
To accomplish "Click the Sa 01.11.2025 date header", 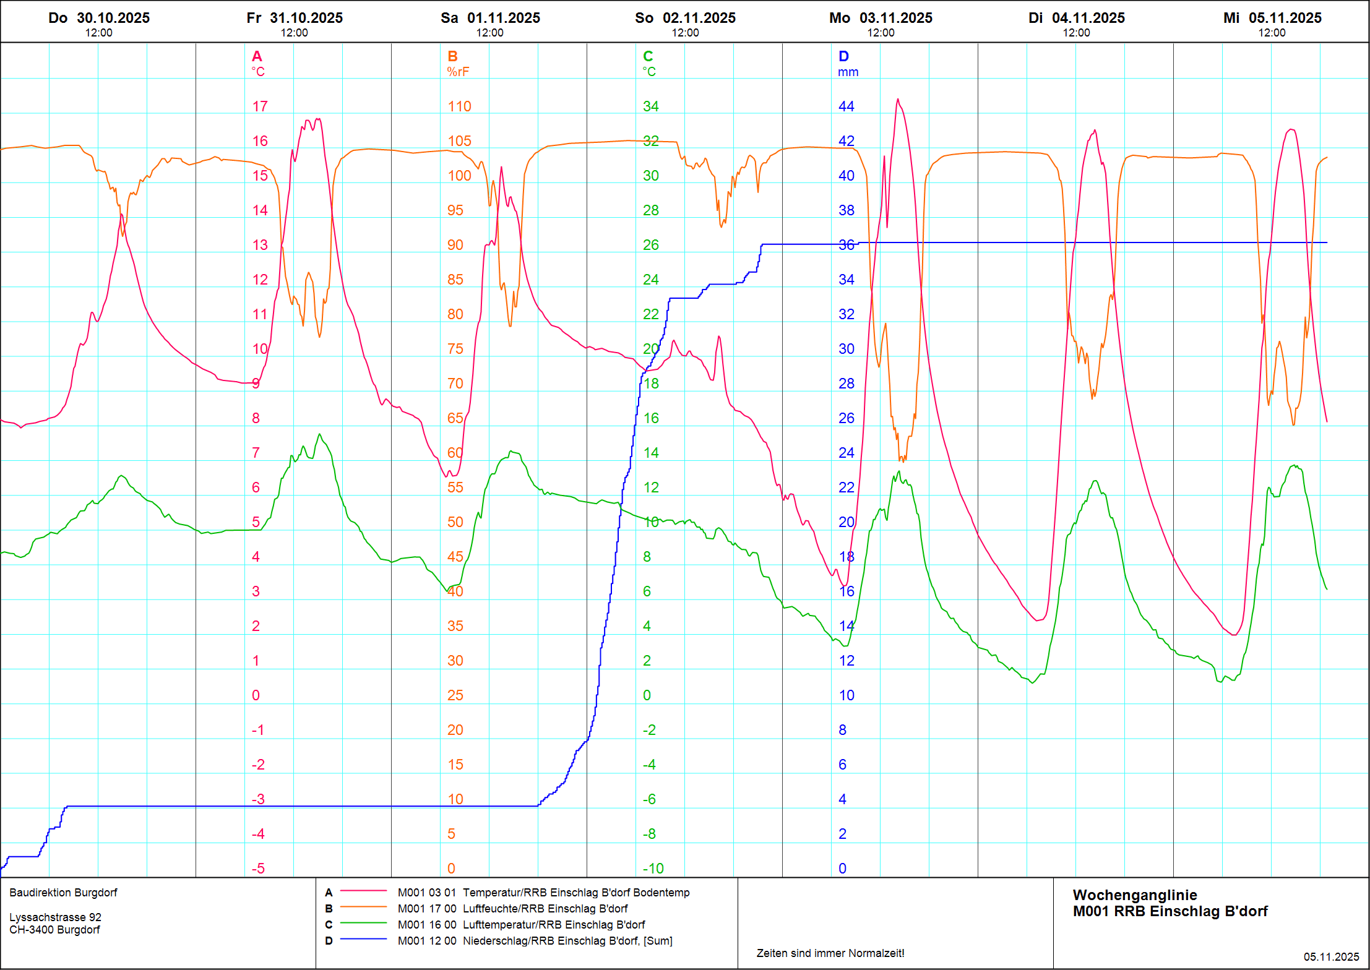I will pyautogui.click(x=490, y=19).
